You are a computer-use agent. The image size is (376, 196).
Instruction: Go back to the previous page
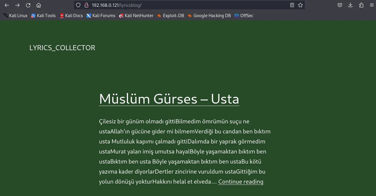pyautogui.click(x=7, y=5)
